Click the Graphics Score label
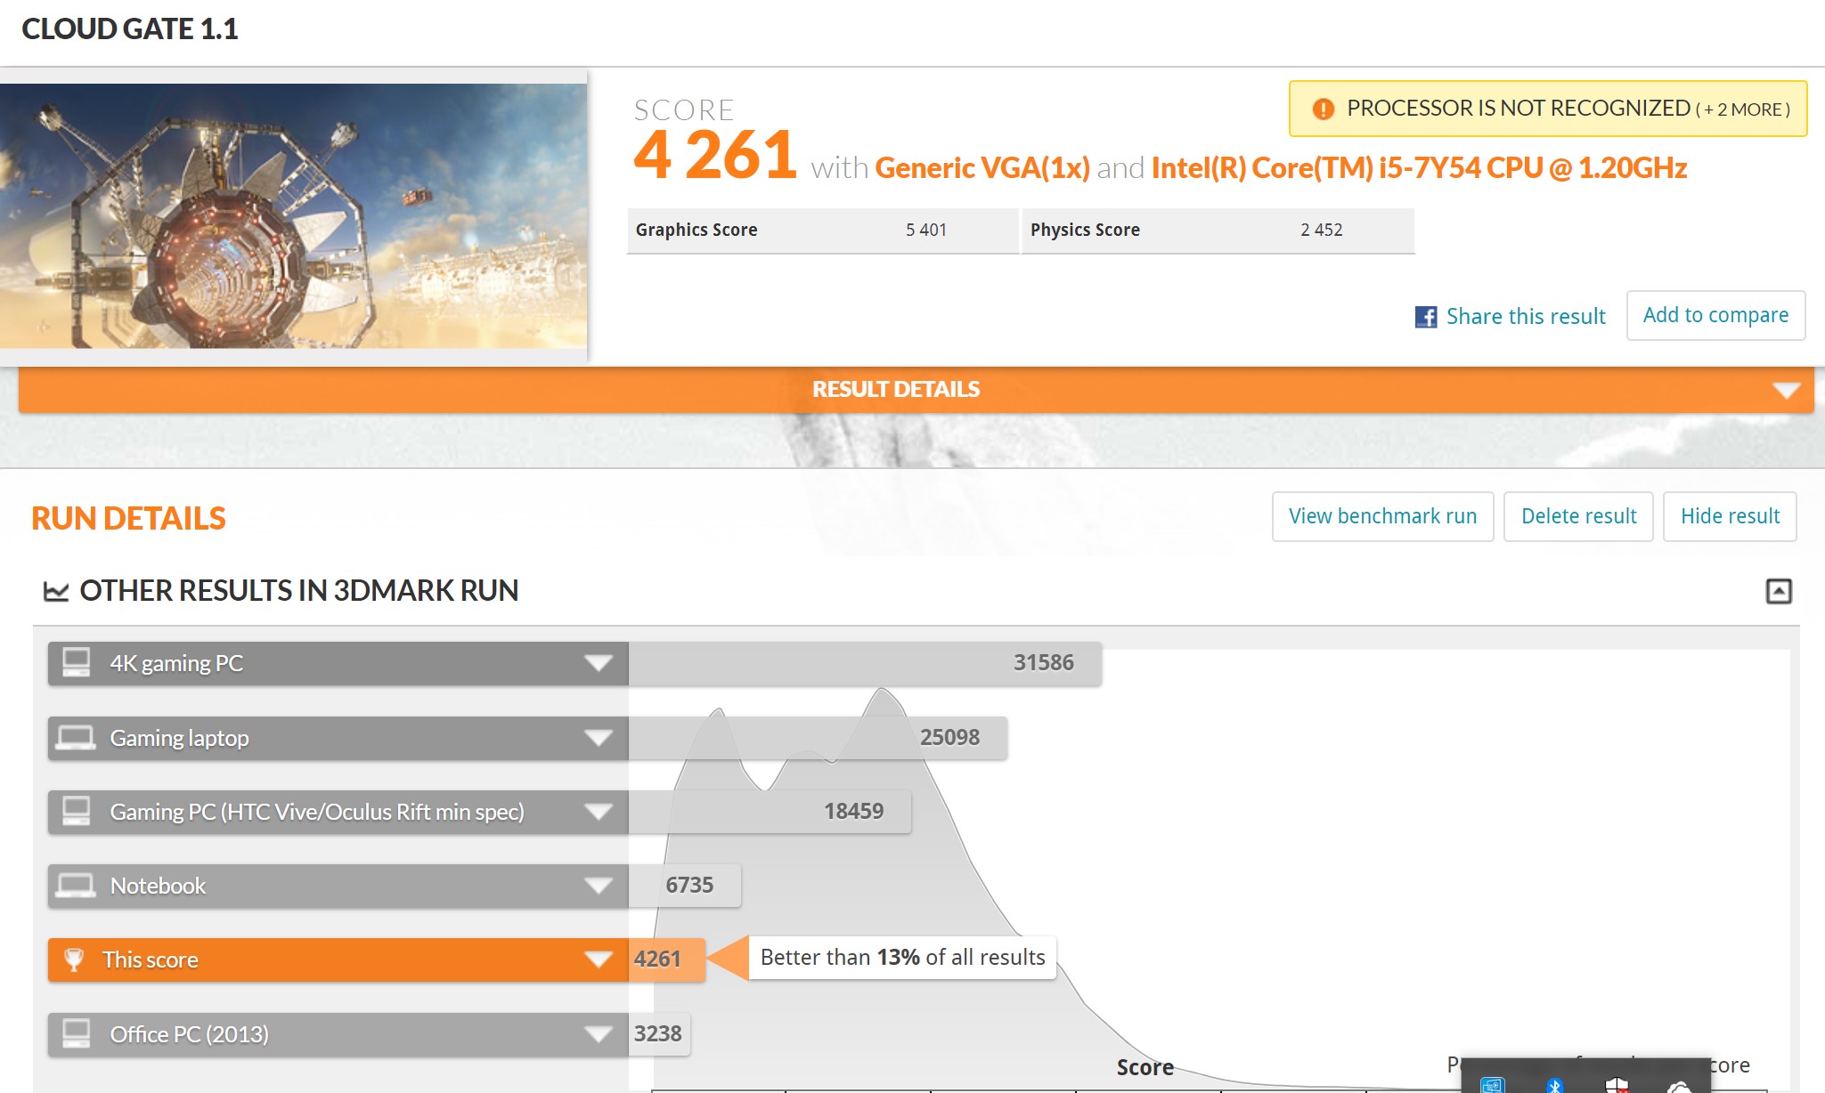This screenshot has width=1825, height=1093. [697, 231]
